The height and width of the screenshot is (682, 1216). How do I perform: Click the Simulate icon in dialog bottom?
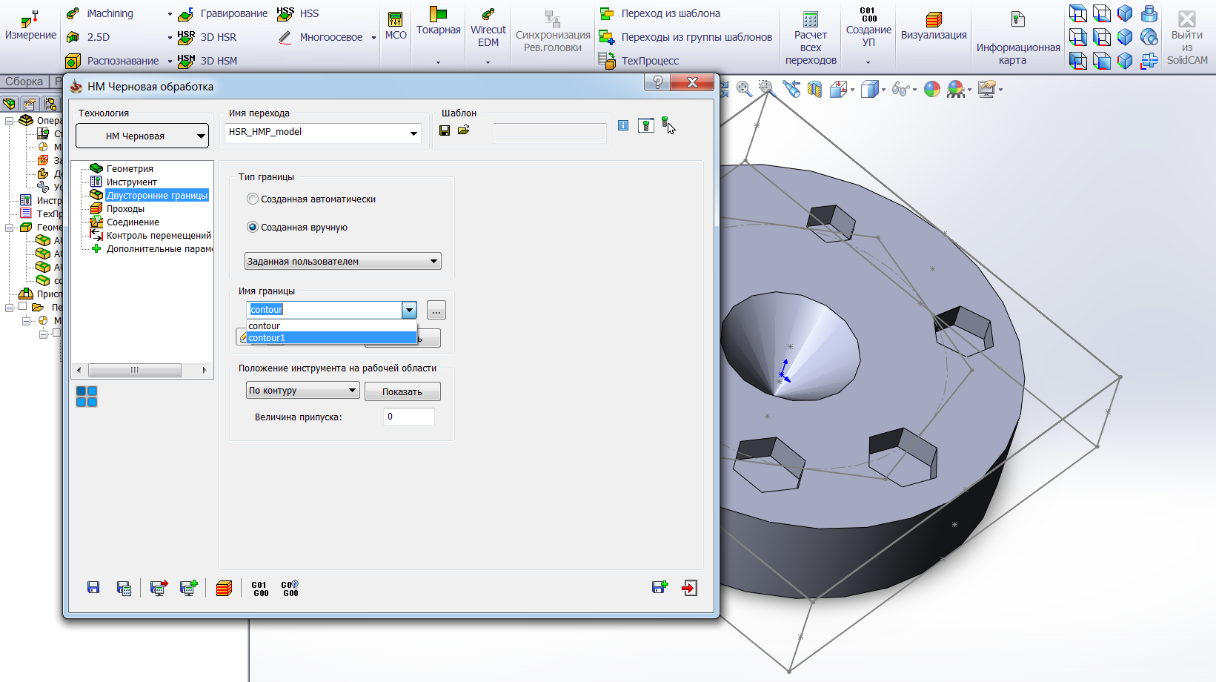(224, 588)
